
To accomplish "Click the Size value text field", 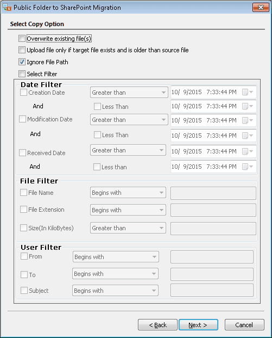I will [x=213, y=229].
